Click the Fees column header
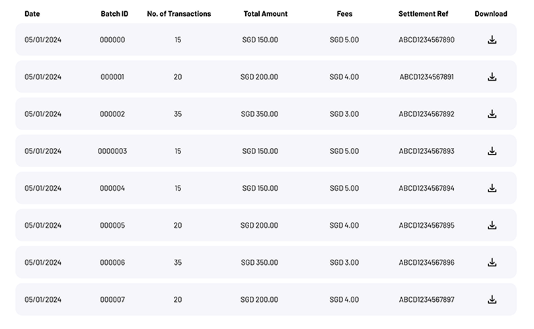This screenshot has height=329, width=534. [344, 14]
